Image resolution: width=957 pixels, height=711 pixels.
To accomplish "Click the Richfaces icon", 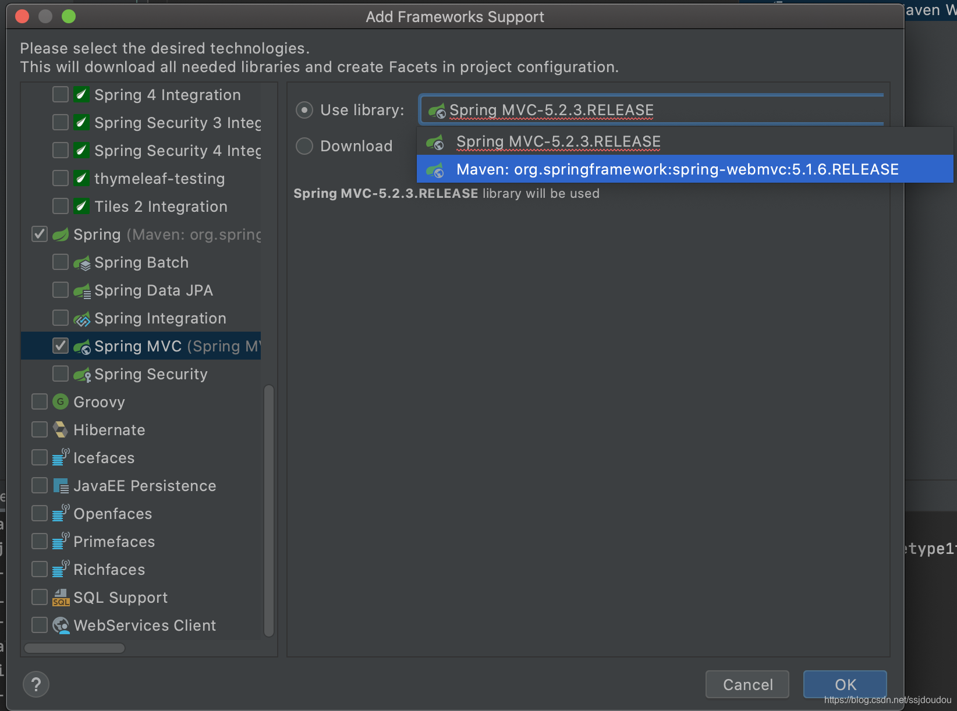I will [61, 569].
